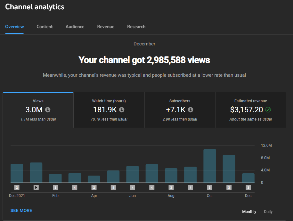The image size is (293, 221).
Task: Open the Research tab
Action: pos(136,27)
